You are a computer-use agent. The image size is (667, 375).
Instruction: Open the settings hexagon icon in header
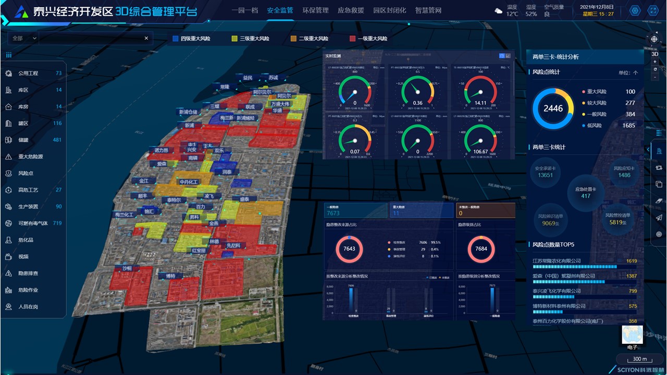[635, 10]
